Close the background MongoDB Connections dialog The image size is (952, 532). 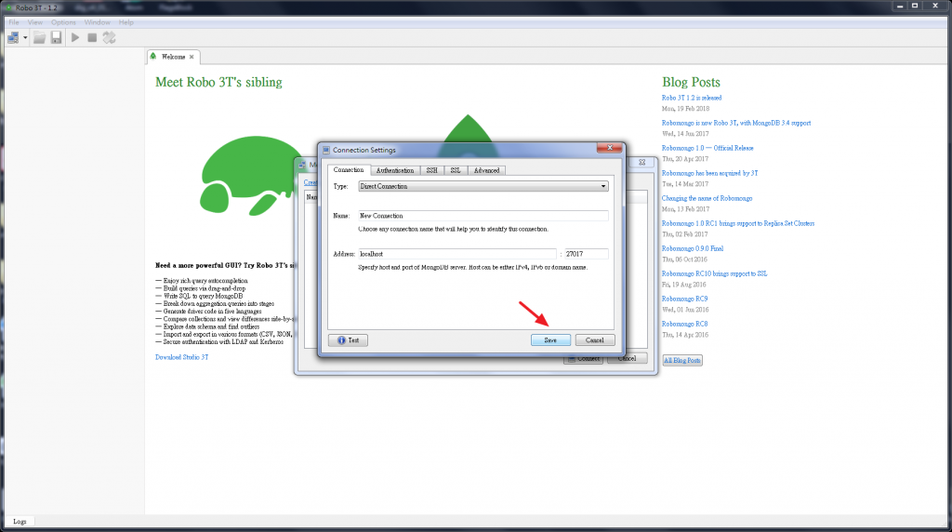[641, 162]
